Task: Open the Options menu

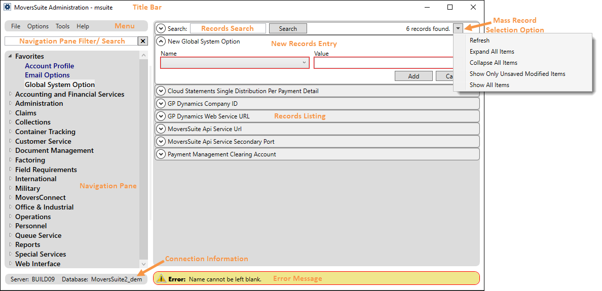Action: click(x=38, y=26)
